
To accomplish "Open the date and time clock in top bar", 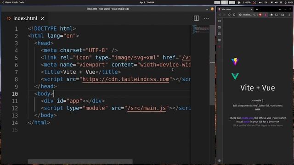I will click(147, 2).
